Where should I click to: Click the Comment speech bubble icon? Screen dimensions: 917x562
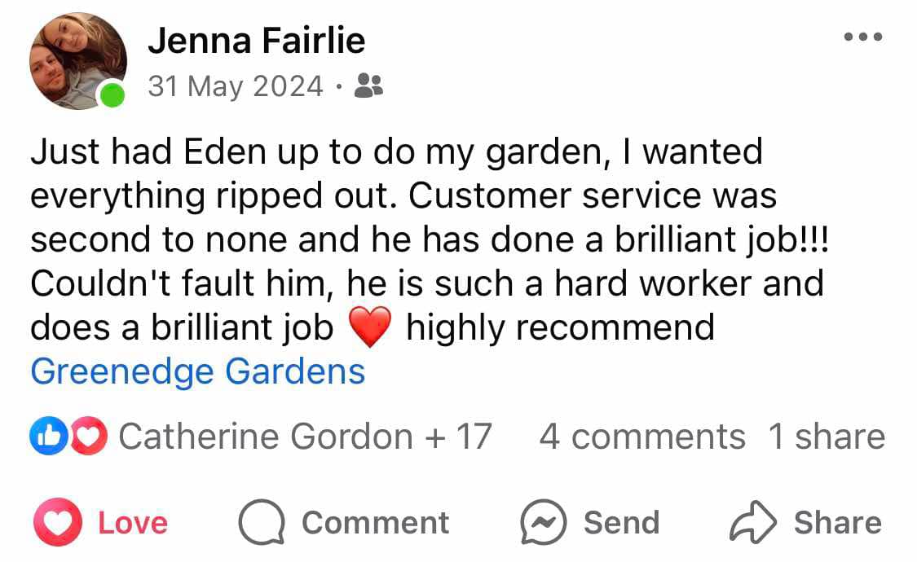coord(262,522)
